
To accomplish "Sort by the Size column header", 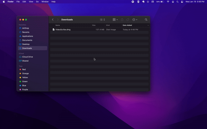I will (x=94, y=25).
